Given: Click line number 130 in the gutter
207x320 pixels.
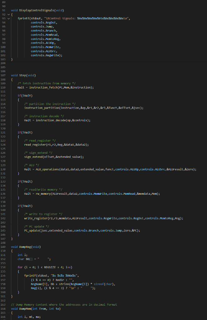Looking at the screenshot, I should [x=3, y=169].
